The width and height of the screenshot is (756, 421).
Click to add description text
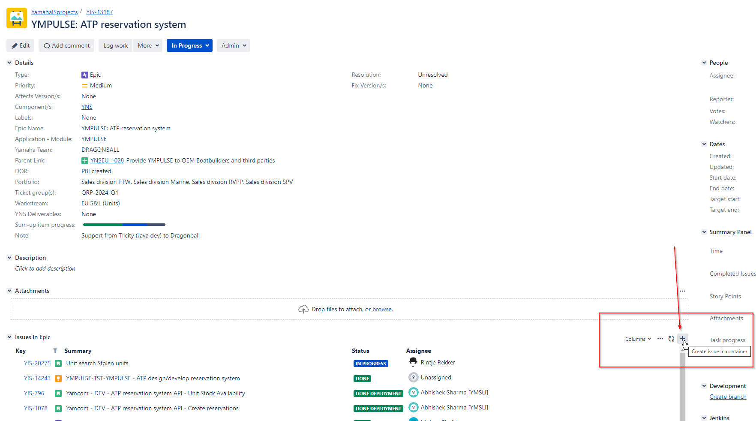tap(45, 268)
